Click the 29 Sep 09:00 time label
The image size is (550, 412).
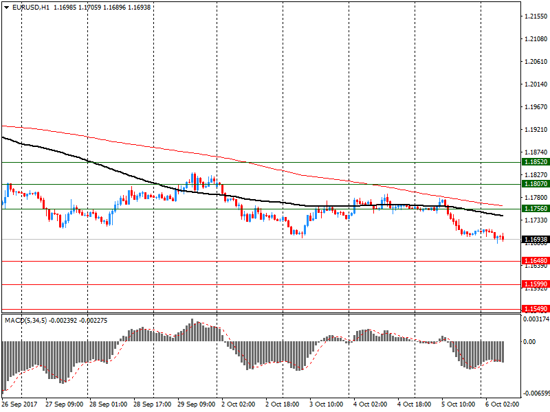pyautogui.click(x=197, y=404)
